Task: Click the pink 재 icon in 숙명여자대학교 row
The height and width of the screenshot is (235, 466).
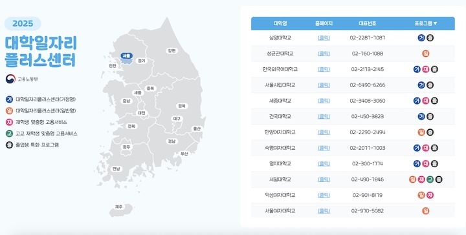Action: (x=426, y=148)
